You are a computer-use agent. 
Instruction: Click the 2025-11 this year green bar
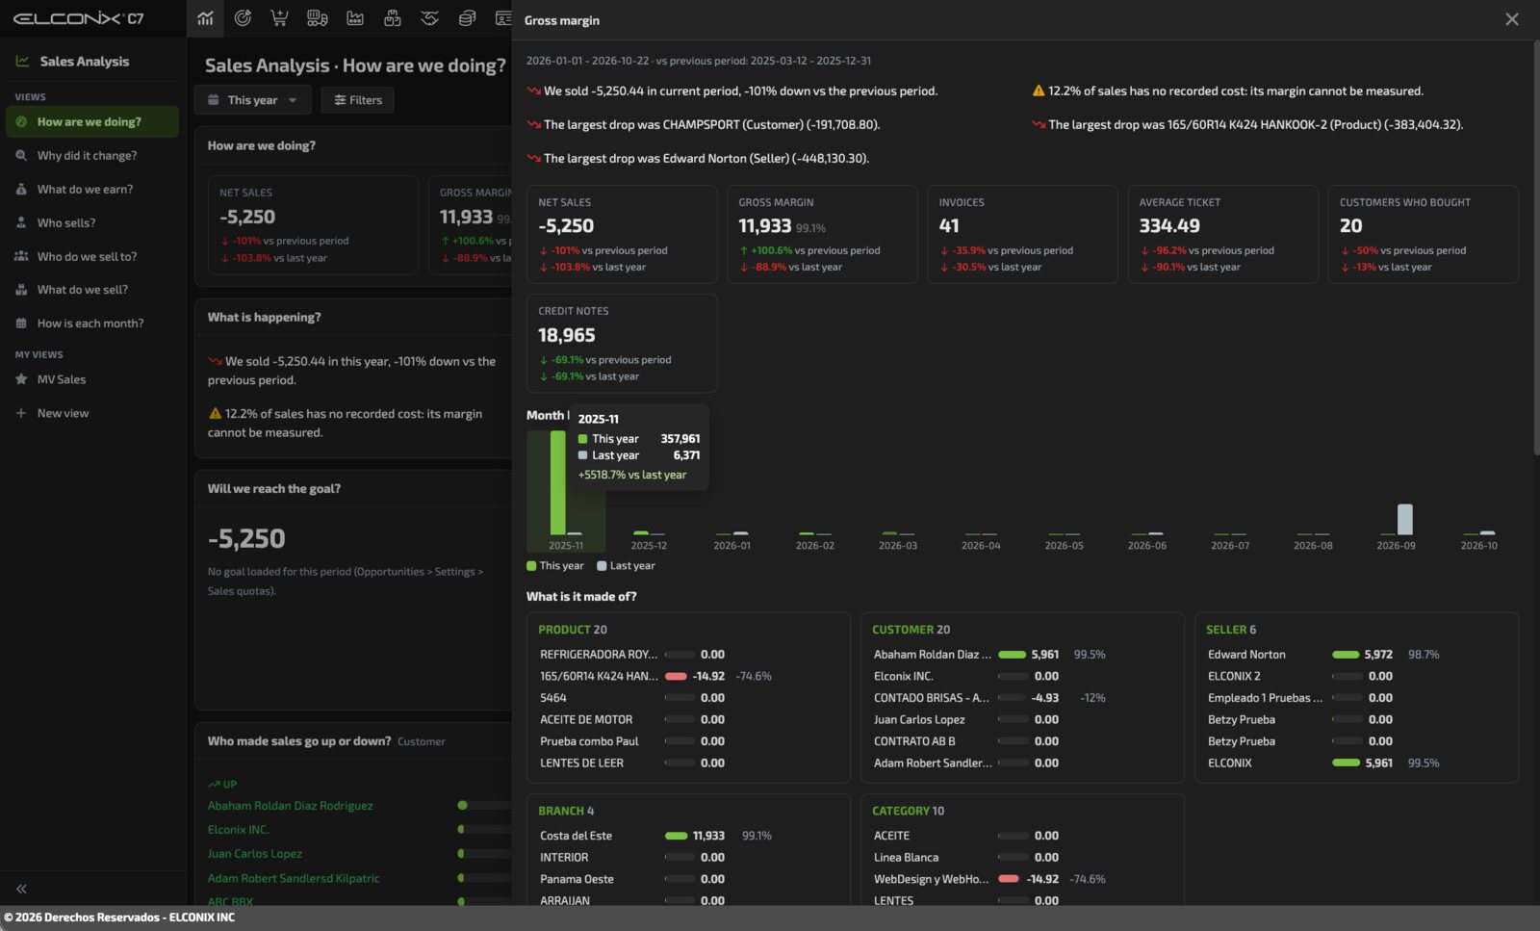tap(557, 482)
